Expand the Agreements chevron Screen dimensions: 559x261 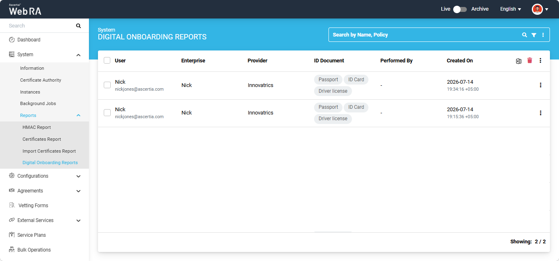pos(79,191)
